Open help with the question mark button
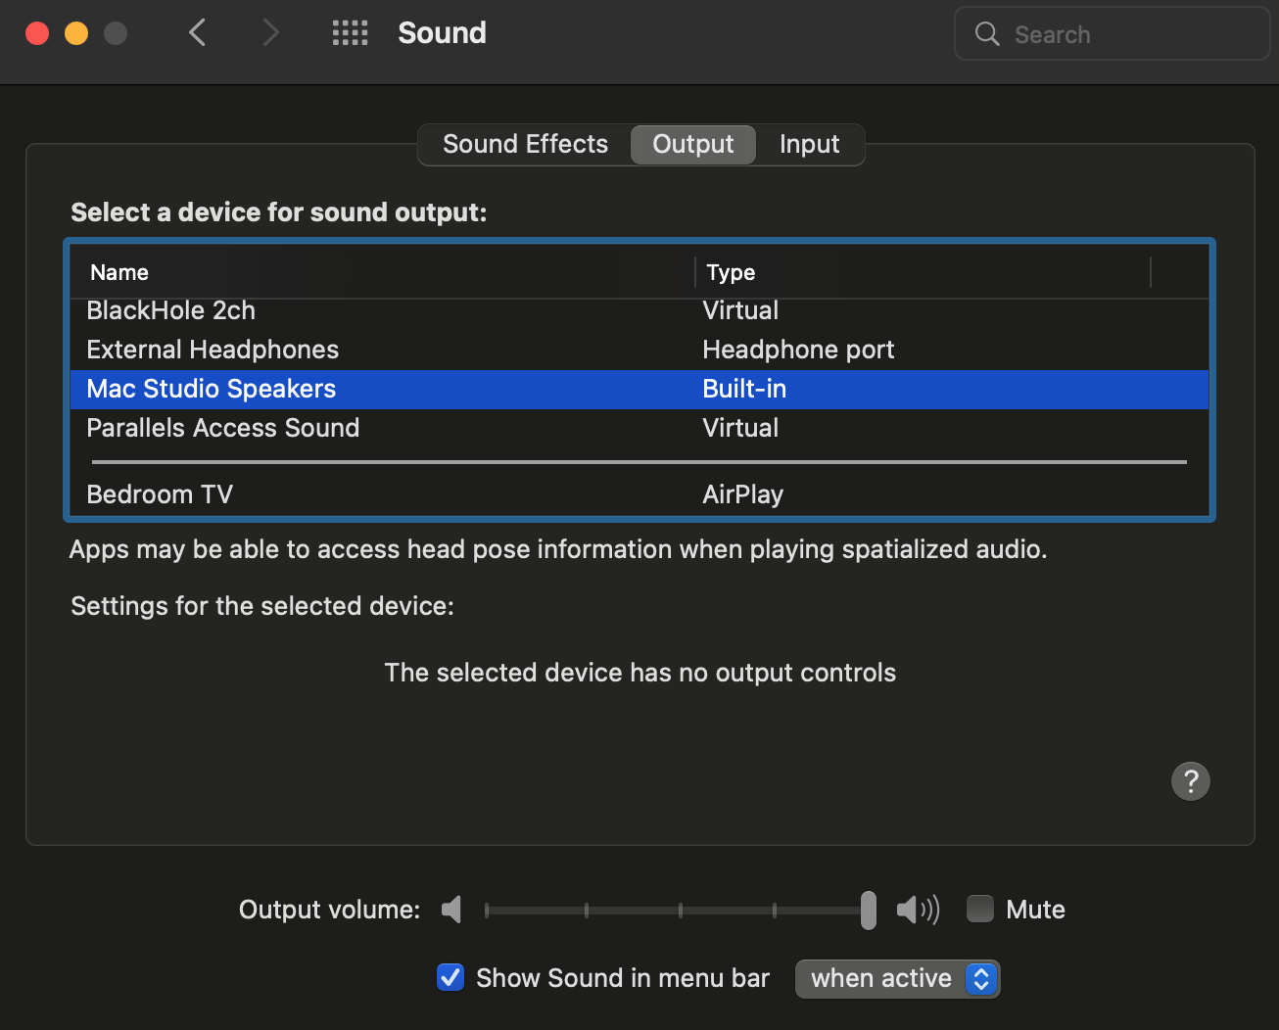1279x1030 pixels. pyautogui.click(x=1190, y=781)
